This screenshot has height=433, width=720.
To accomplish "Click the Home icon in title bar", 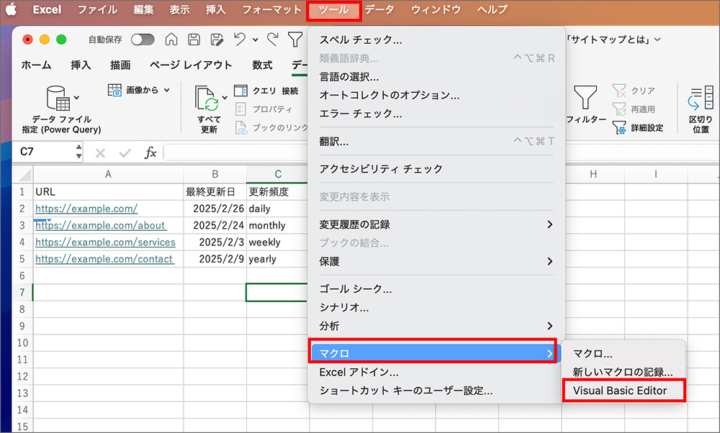I will (x=171, y=40).
